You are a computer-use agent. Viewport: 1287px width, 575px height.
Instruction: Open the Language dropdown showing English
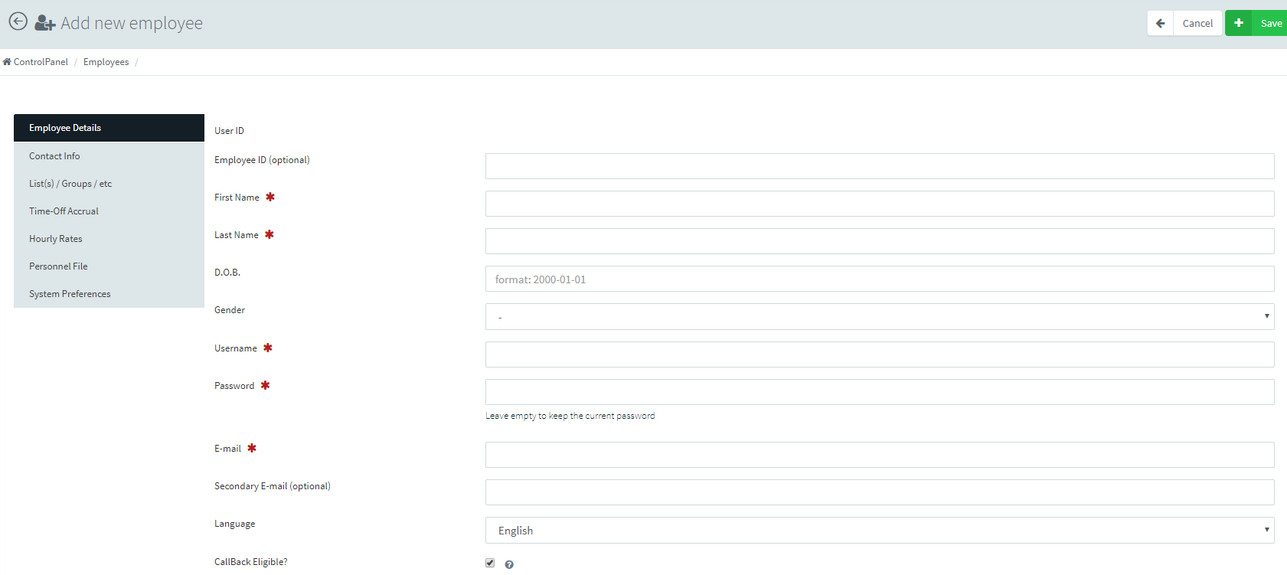pyautogui.click(x=880, y=530)
